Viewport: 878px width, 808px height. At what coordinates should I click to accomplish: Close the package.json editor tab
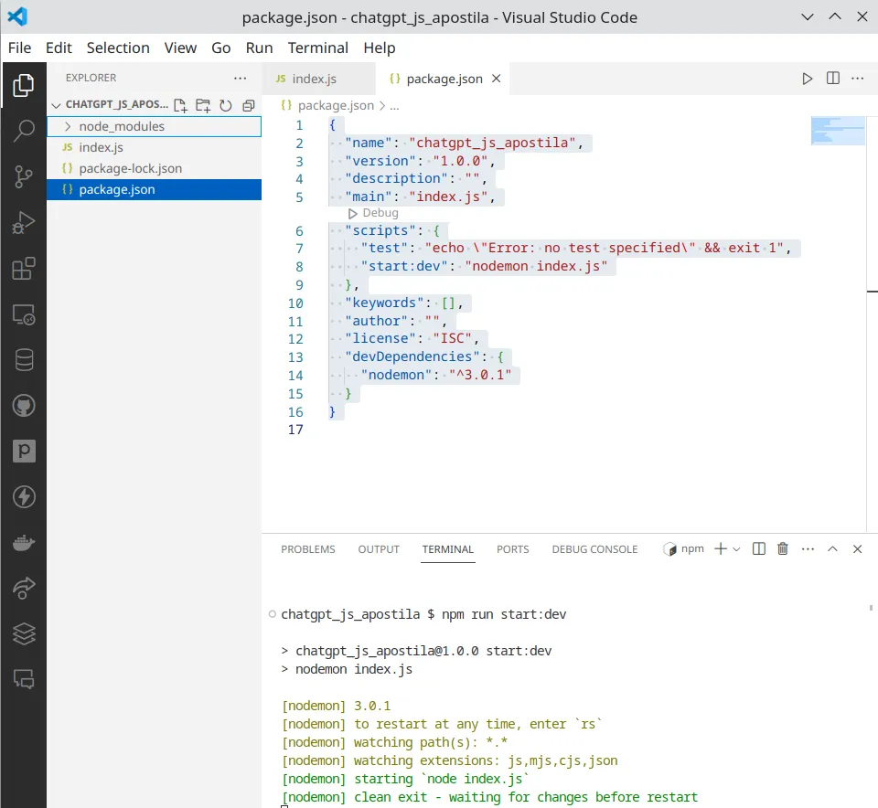coord(496,79)
